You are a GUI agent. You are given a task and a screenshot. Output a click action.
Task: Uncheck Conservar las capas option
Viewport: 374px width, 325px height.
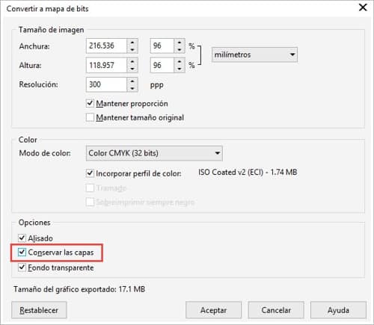tap(22, 253)
